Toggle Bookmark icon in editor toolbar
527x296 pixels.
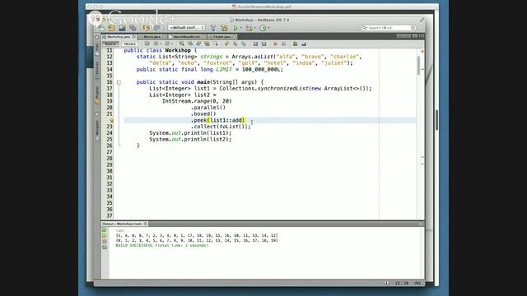point(244,44)
